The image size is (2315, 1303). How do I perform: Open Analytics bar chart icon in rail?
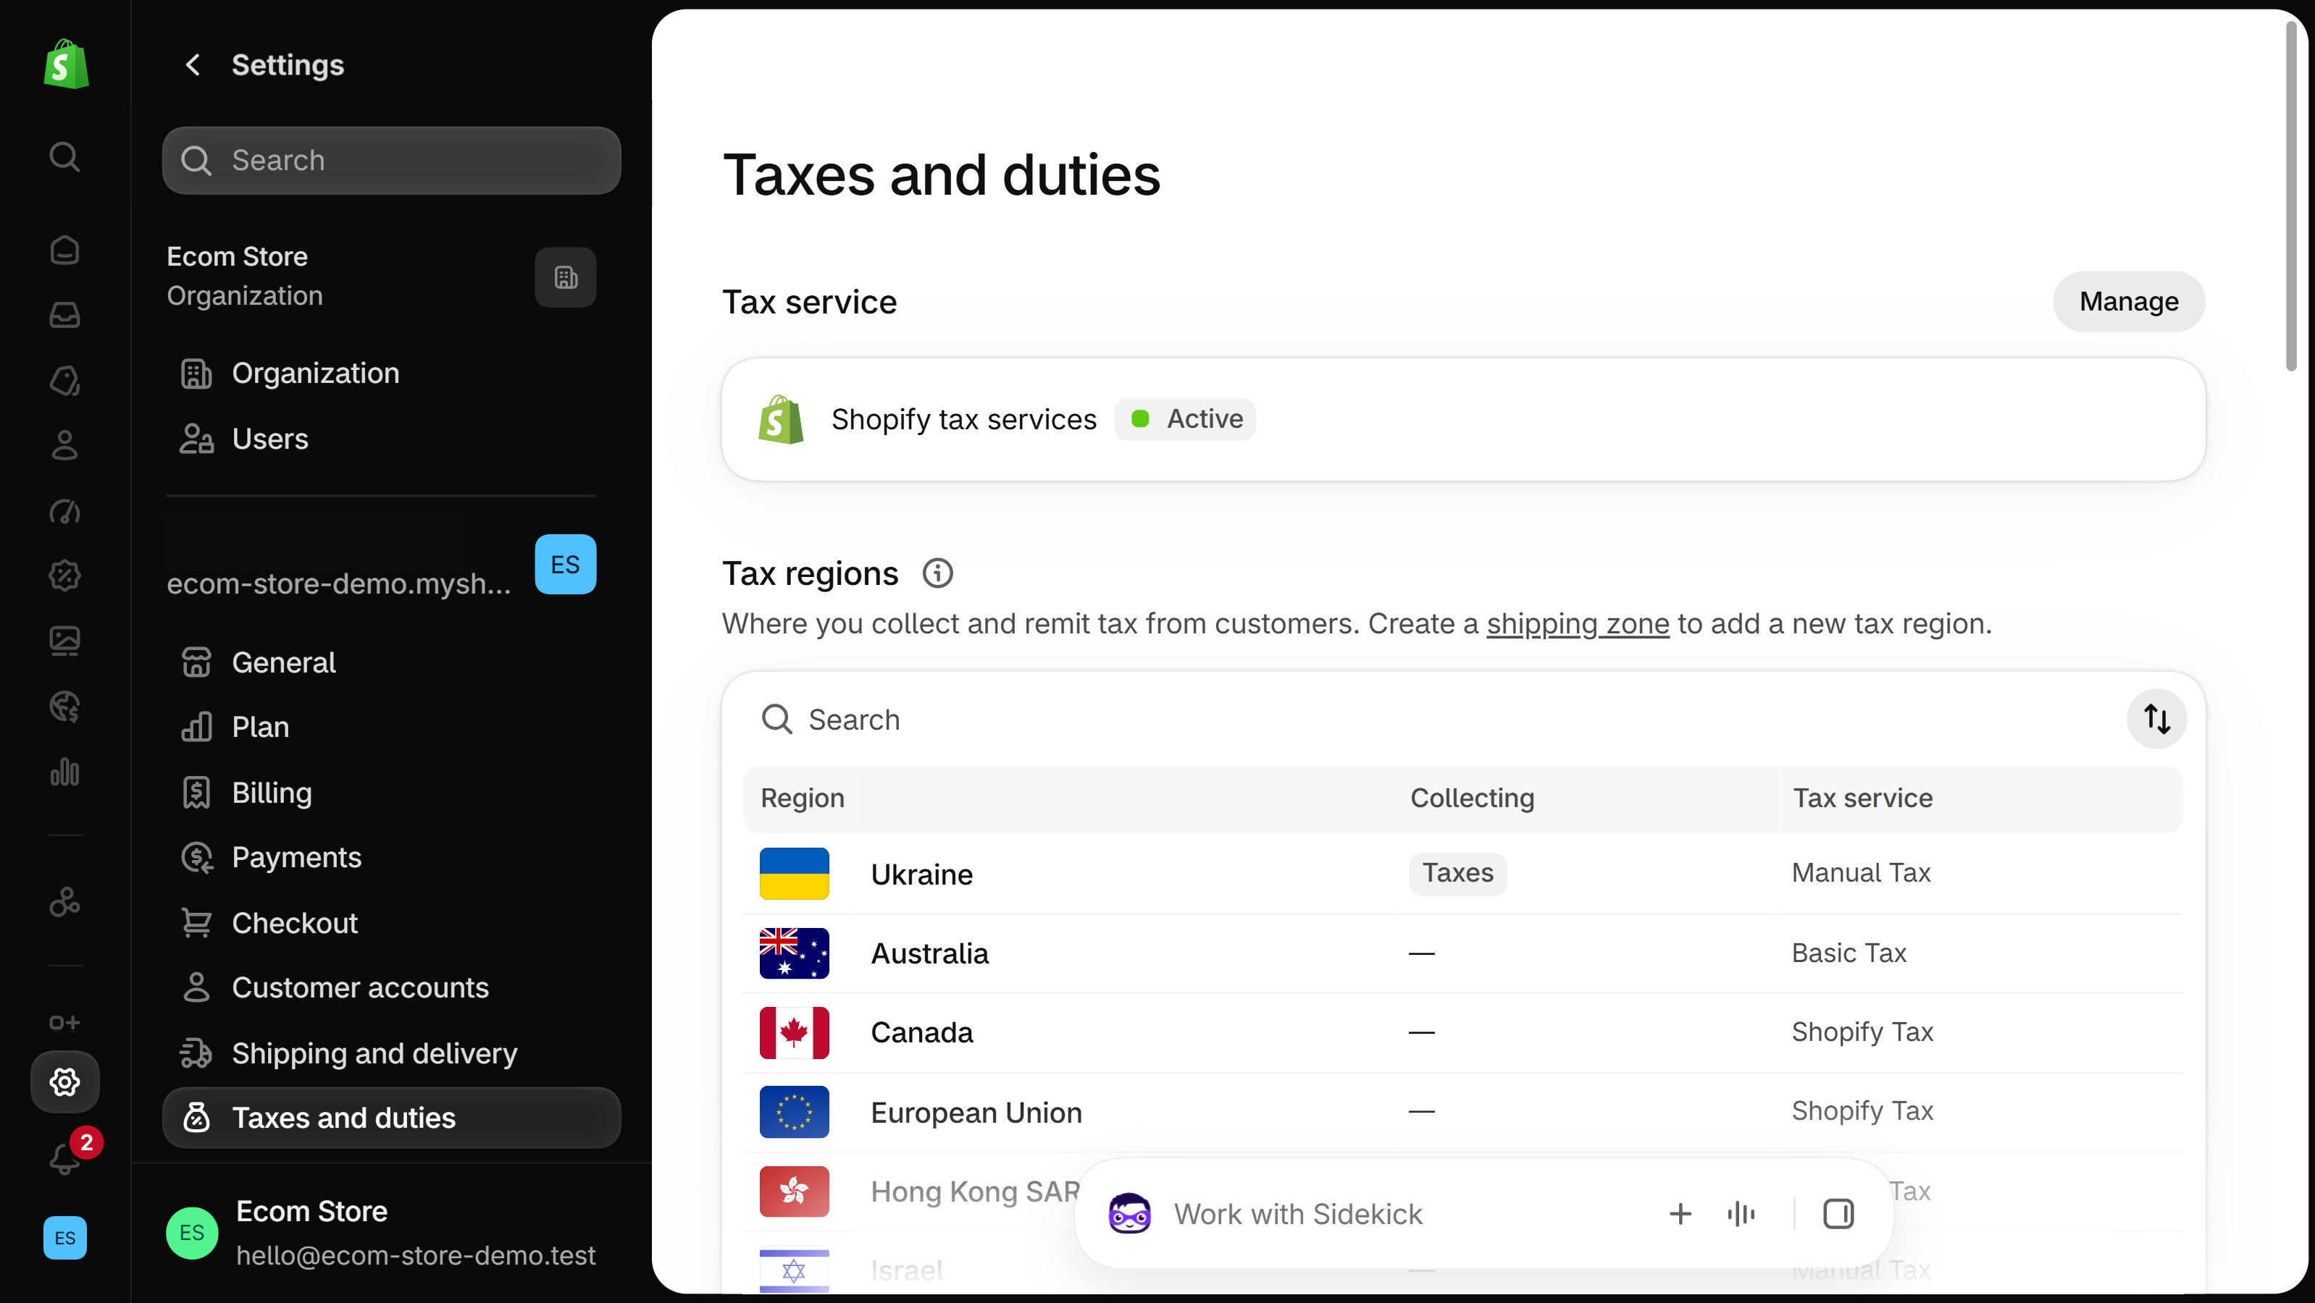[64, 772]
